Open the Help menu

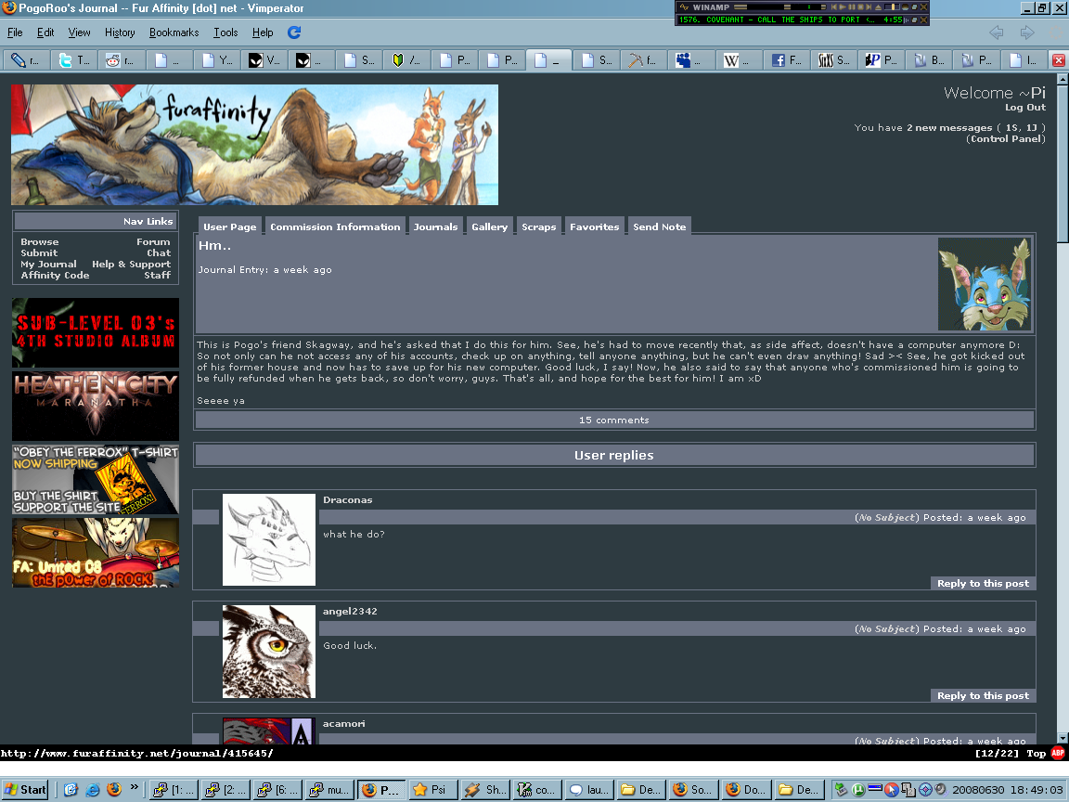(x=263, y=32)
